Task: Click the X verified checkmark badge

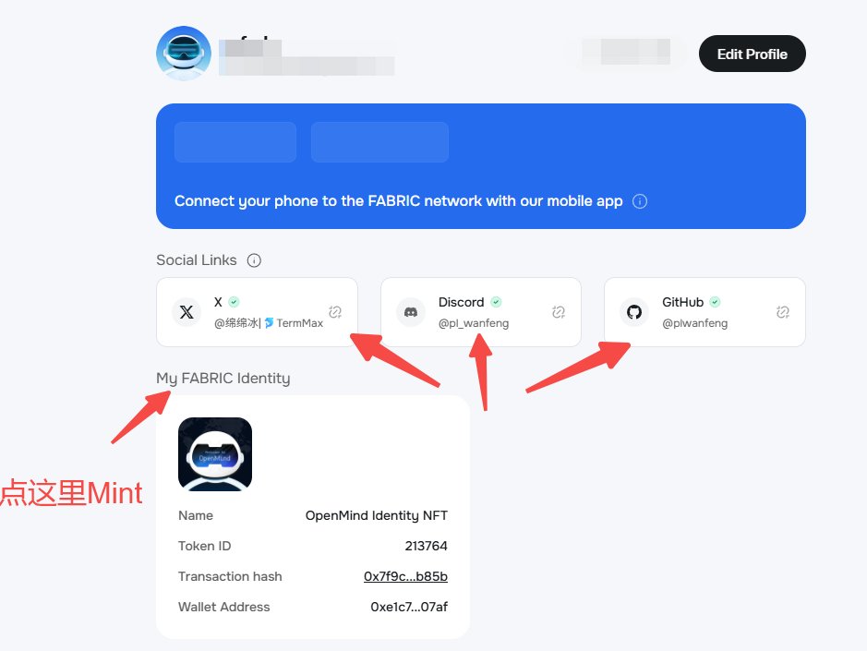Action: (x=234, y=302)
